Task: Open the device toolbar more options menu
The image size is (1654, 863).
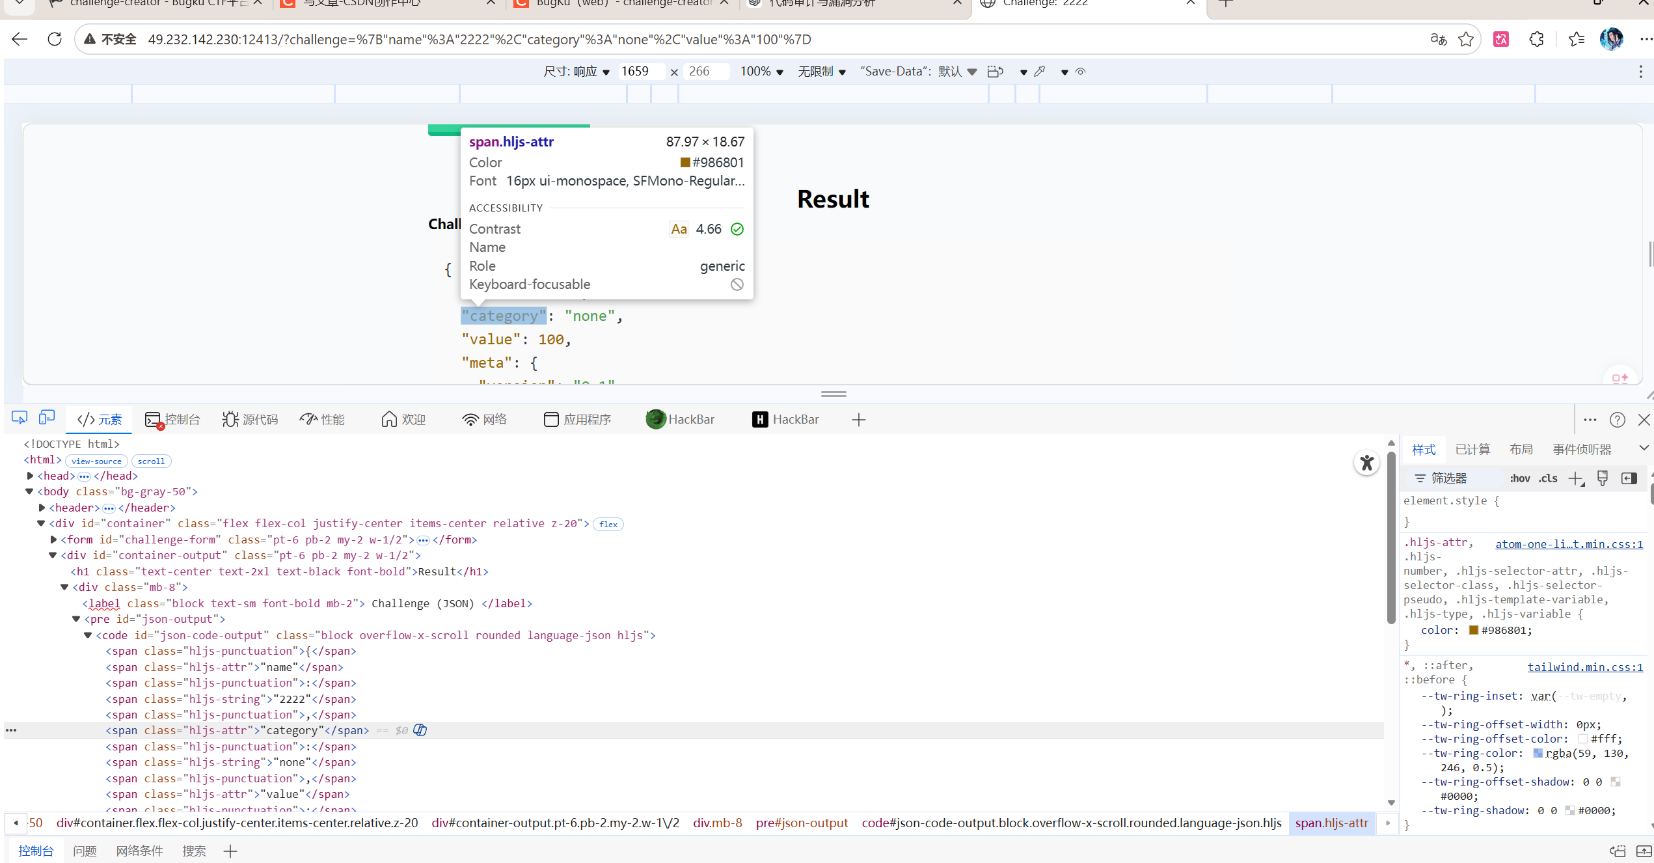Action: pyautogui.click(x=1640, y=72)
